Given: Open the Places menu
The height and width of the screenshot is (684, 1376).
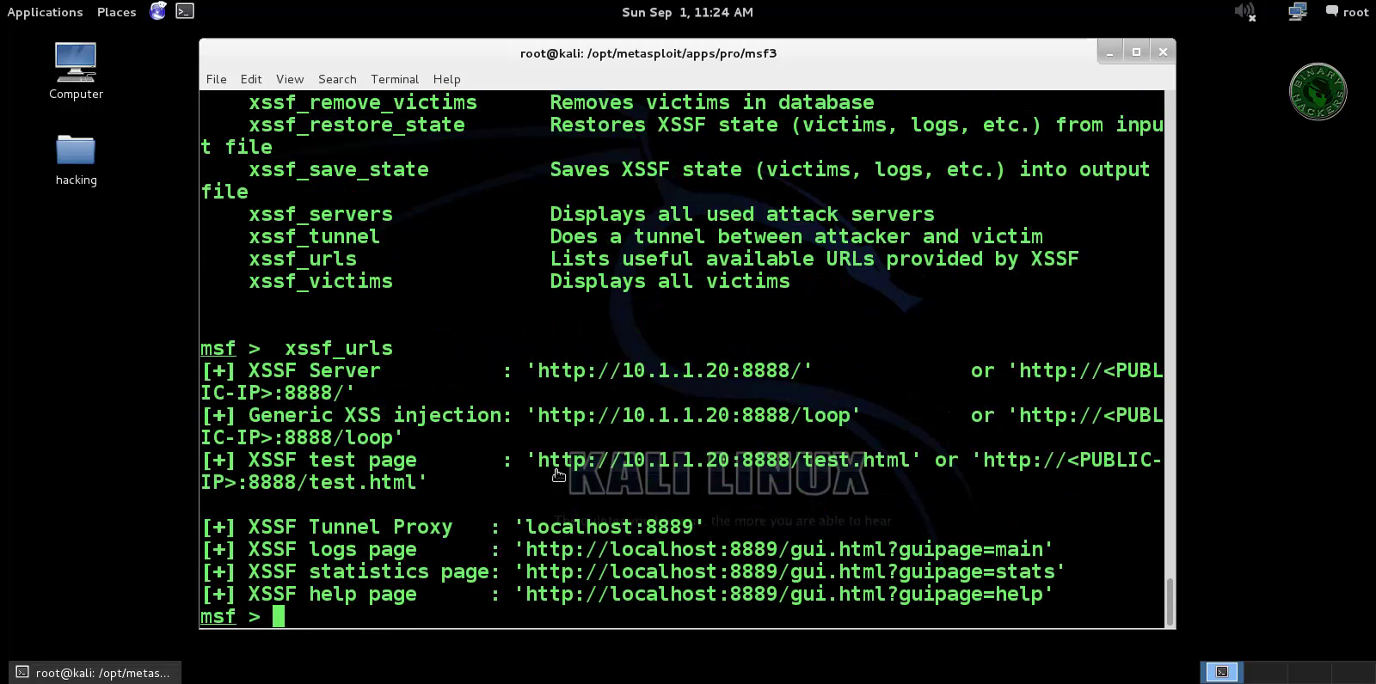Looking at the screenshot, I should [x=116, y=12].
